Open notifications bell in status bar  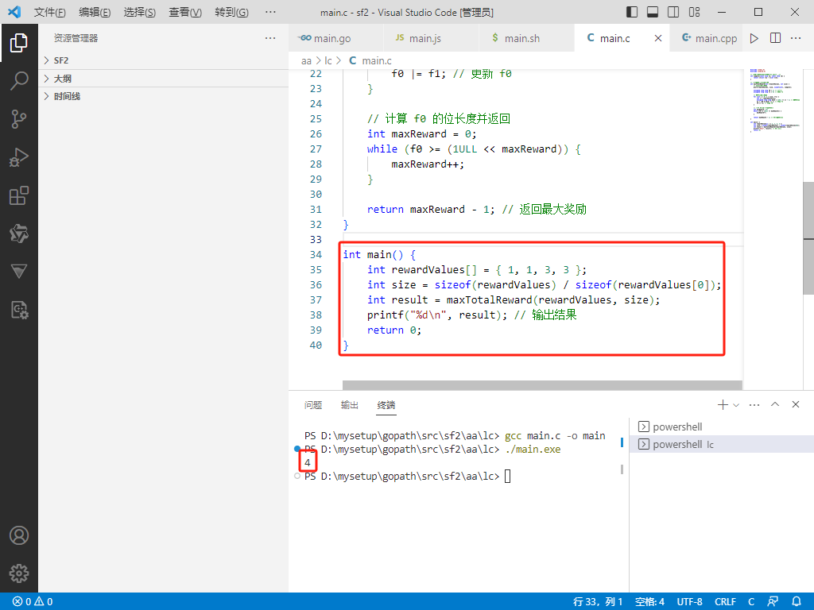(797, 602)
